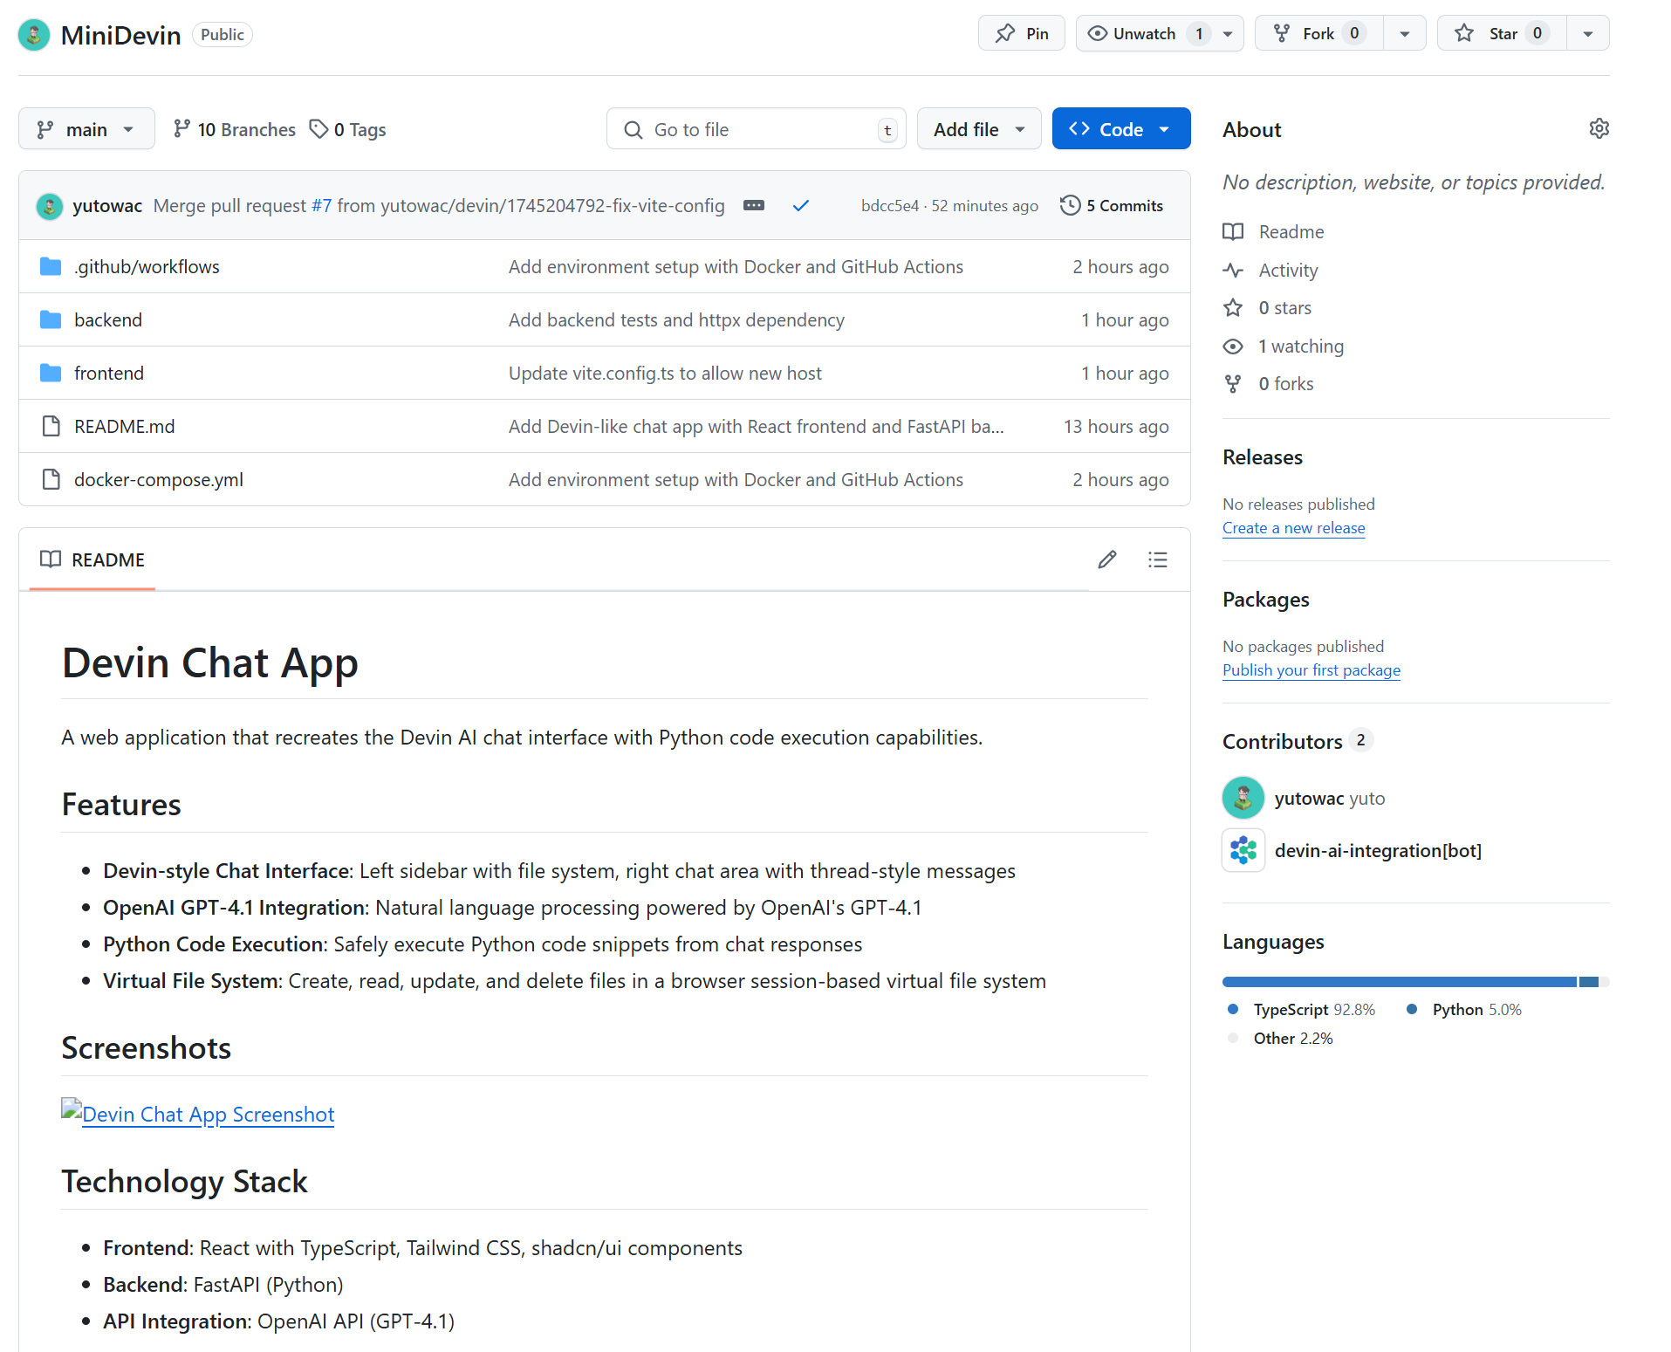Click the Other 2.2% language entry
Viewport: 1671px width, 1352px height.
(1280, 1039)
